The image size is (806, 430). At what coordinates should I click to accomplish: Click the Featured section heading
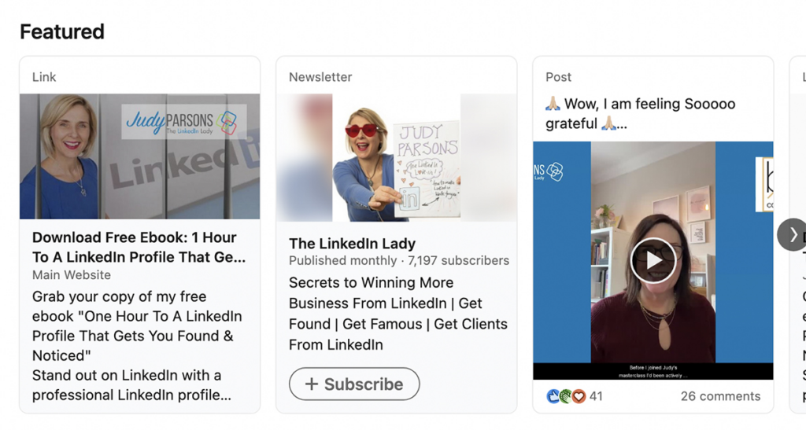point(62,31)
